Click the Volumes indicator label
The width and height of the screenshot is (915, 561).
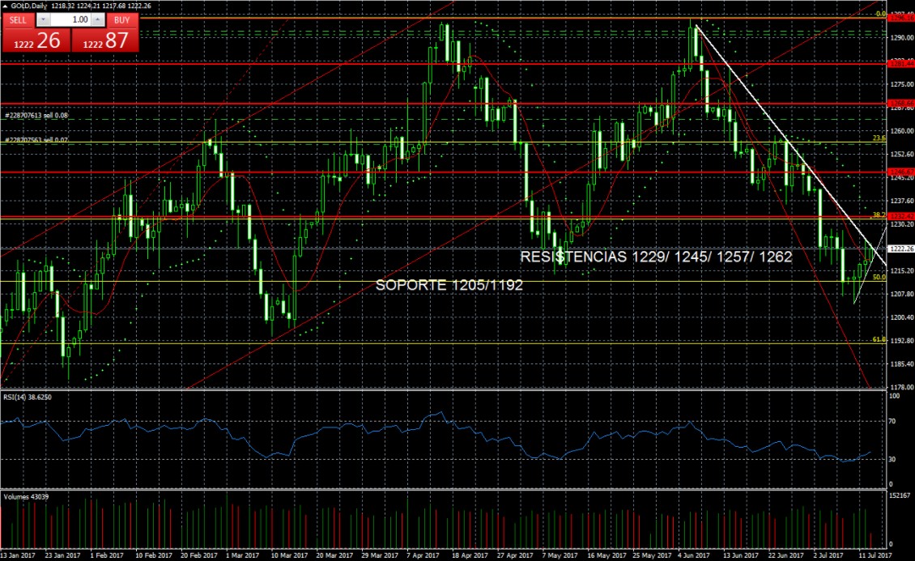pos(26,495)
